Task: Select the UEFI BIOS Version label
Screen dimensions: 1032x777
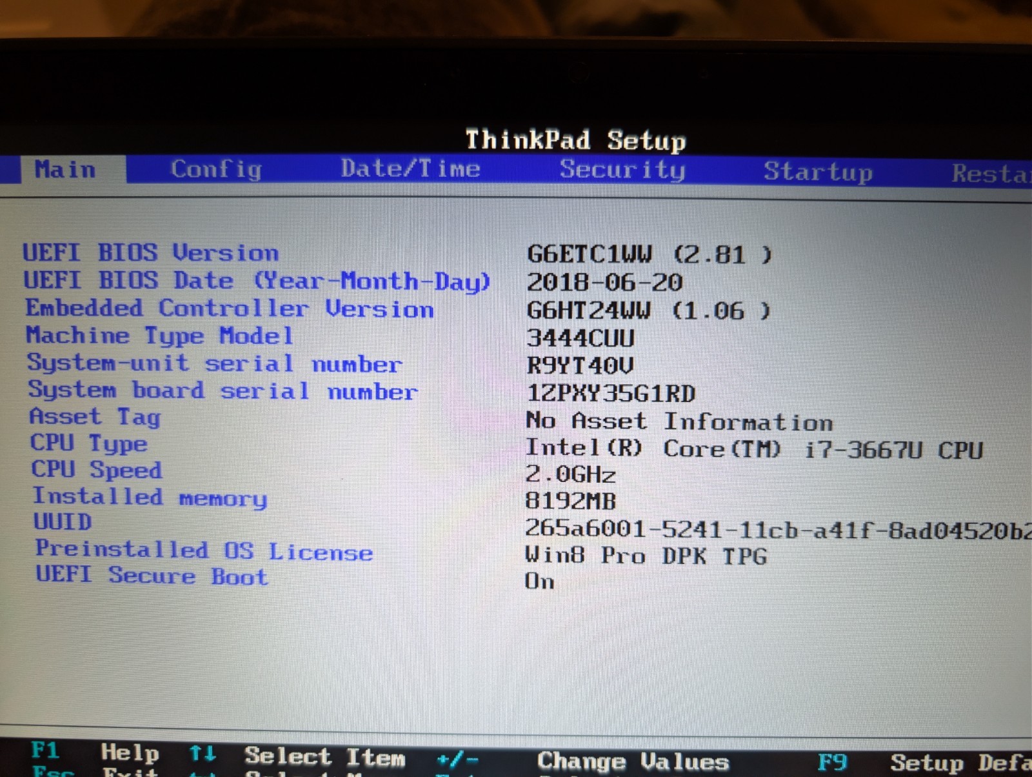Action: click(151, 252)
